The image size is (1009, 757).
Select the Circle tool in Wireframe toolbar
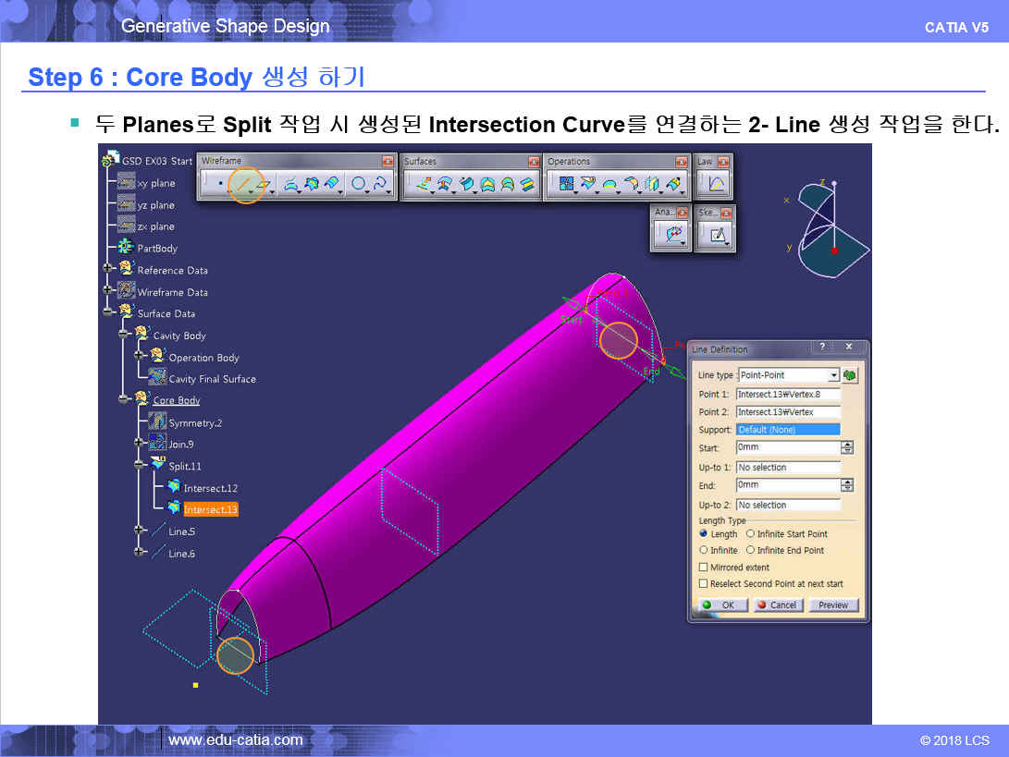pyautogui.click(x=359, y=184)
